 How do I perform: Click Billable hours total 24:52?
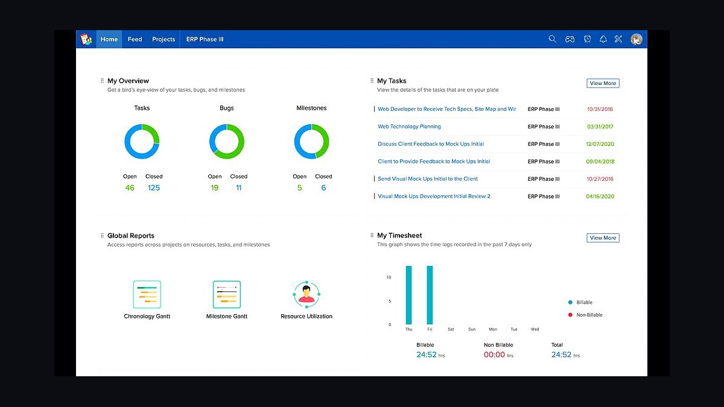[426, 355]
